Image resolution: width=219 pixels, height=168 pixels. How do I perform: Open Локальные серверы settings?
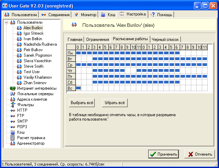pyautogui.click(x=35, y=94)
